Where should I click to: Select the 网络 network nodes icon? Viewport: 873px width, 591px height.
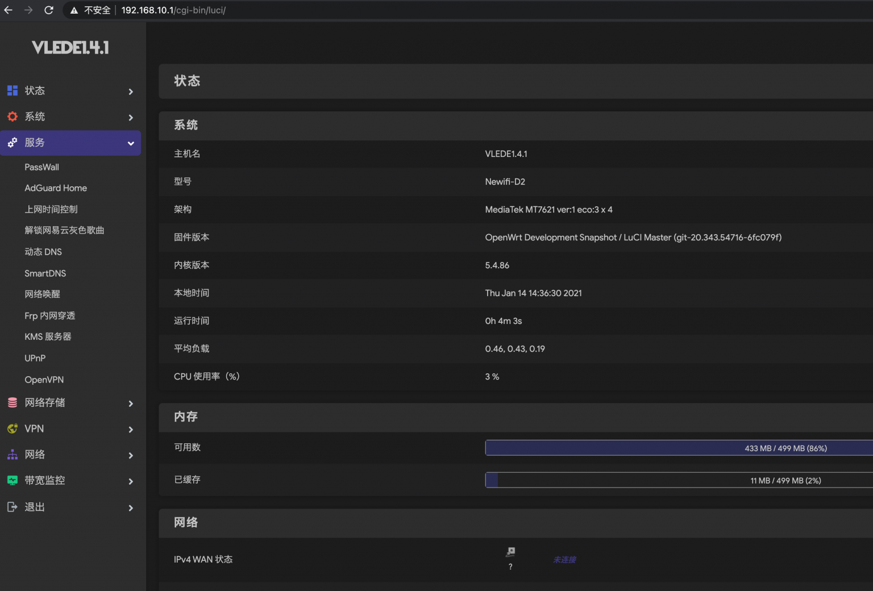[x=13, y=455]
